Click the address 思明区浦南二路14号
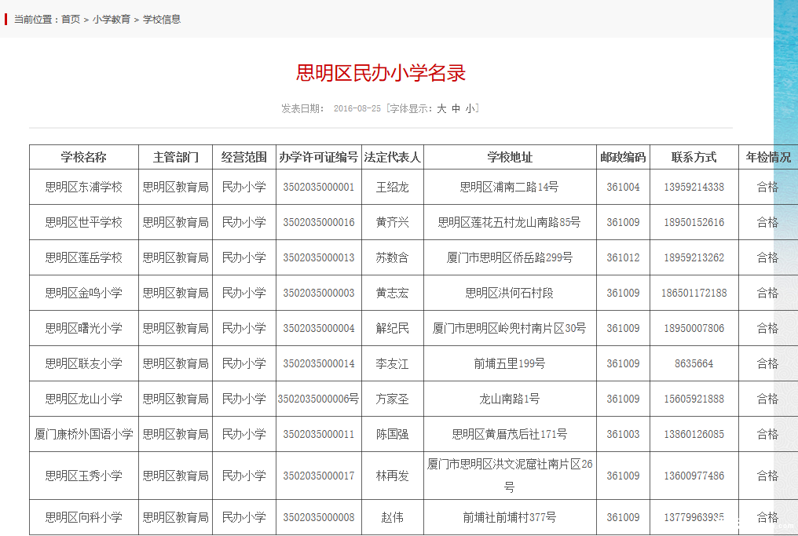Screen dimensions: 798x536 [509, 187]
